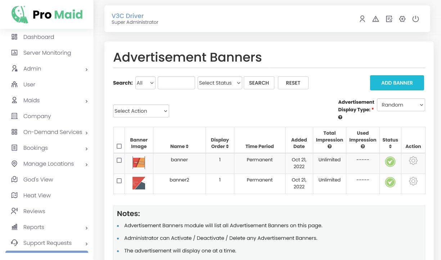Go to Dashboard menu item
441x260 pixels.
pyautogui.click(x=39, y=37)
